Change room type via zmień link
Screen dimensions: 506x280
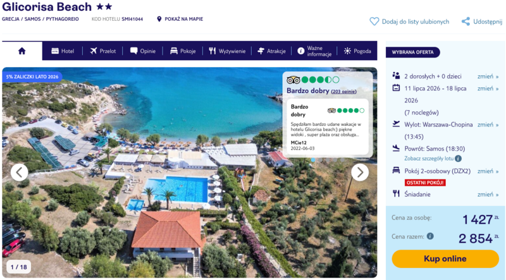(488, 171)
